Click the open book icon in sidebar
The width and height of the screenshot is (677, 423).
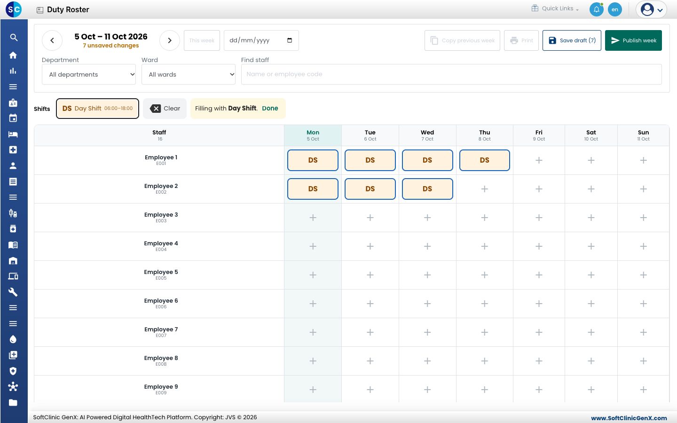click(x=13, y=245)
